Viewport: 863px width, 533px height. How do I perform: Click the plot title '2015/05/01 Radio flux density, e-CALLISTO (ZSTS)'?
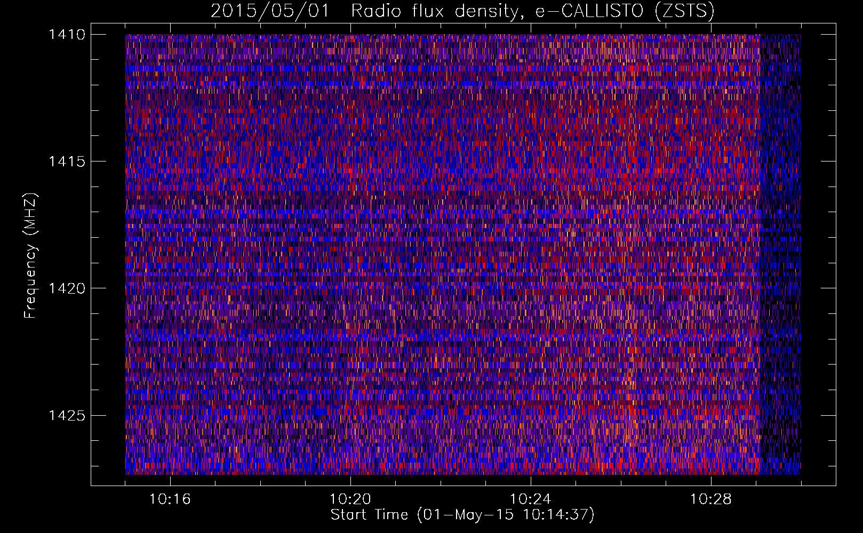pos(462,11)
